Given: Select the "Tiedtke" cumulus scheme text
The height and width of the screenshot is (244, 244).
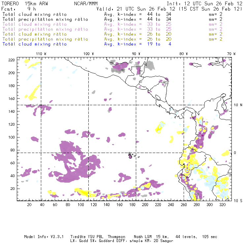Looking at the screenshot, I should (x=78, y=237).
